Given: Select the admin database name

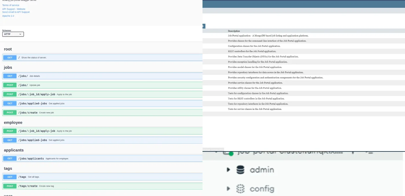Looking at the screenshot, I should click(262, 170).
